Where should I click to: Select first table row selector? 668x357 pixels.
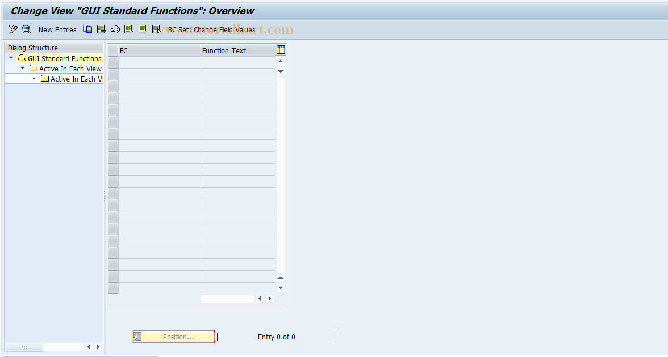(x=113, y=62)
